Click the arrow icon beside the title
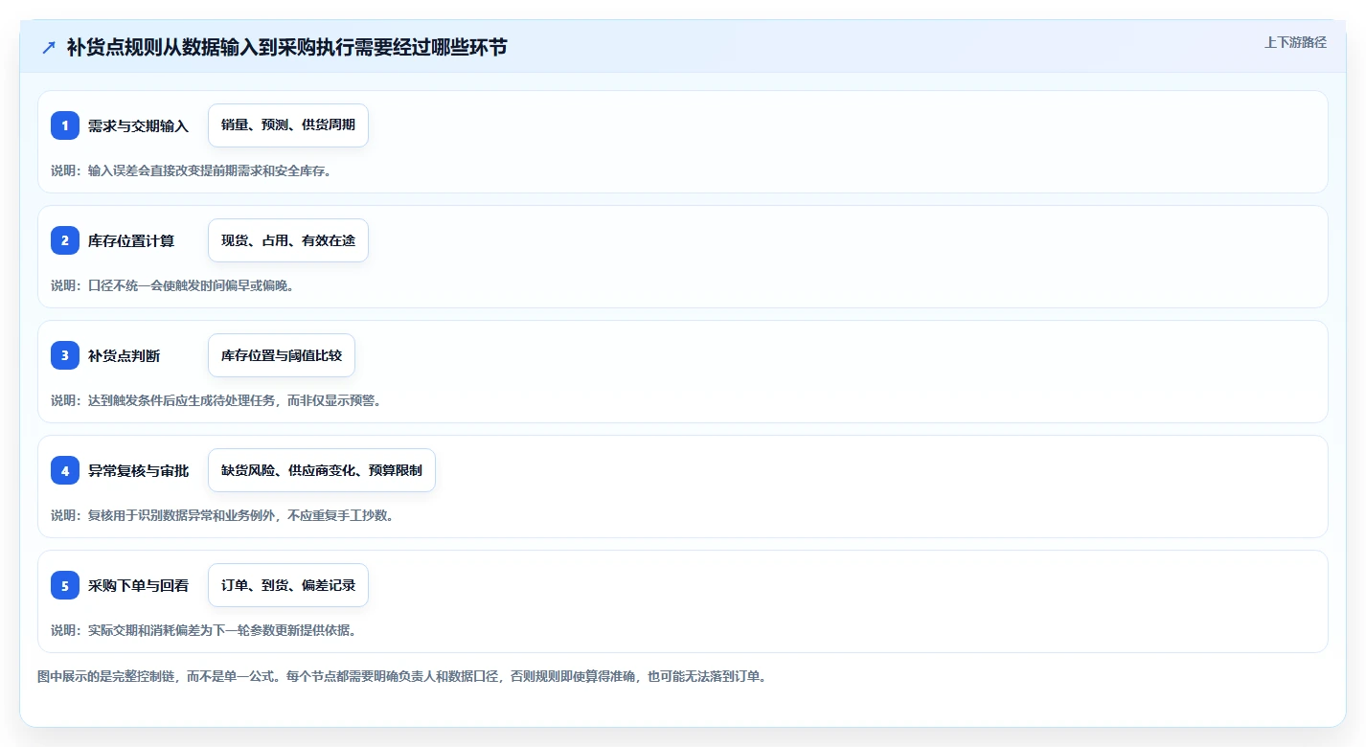This screenshot has width=1366, height=747. (x=49, y=47)
